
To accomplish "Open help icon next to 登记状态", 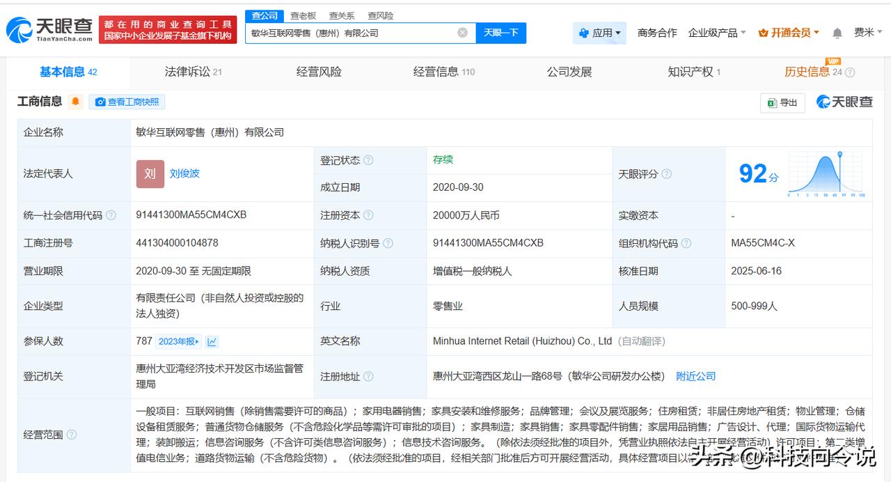I will click(368, 160).
